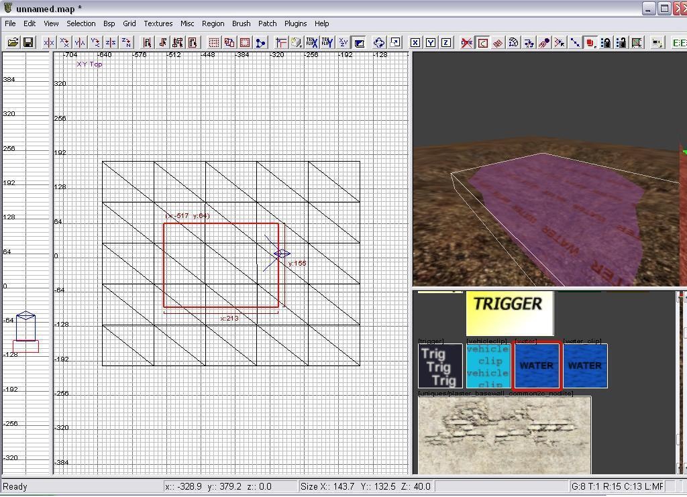Screen dimensions: 687x497
Task: Click the first padlock toolbar icon
Action: pyautogui.click(x=606, y=42)
